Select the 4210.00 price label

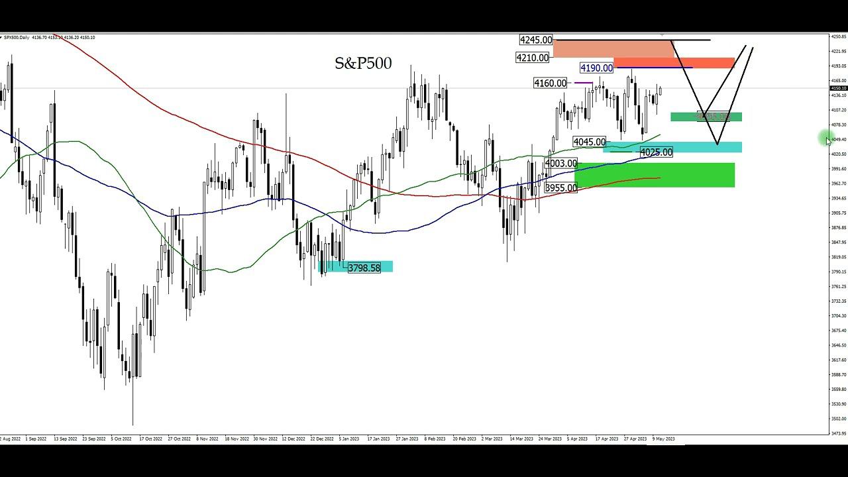tap(533, 58)
